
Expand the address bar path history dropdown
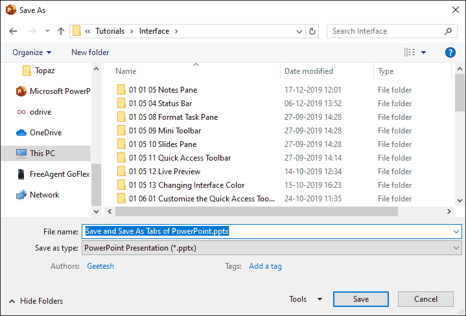299,32
